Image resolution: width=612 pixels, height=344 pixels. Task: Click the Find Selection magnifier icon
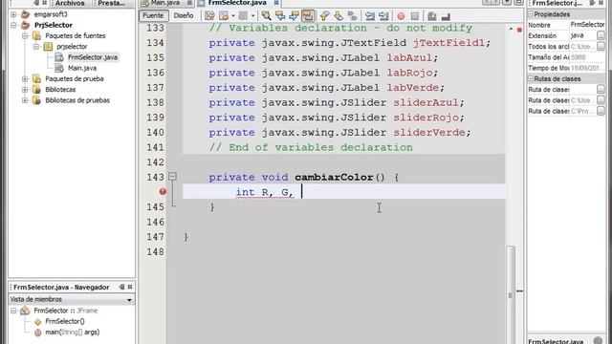coord(266,16)
